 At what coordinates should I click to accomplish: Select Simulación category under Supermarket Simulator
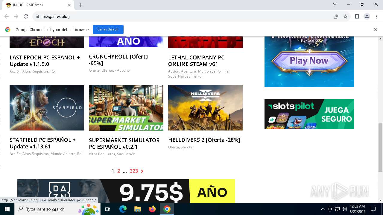click(126, 154)
